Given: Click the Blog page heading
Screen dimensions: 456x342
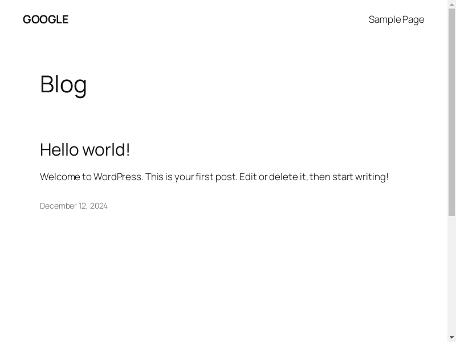Looking at the screenshot, I should pyautogui.click(x=63, y=84).
